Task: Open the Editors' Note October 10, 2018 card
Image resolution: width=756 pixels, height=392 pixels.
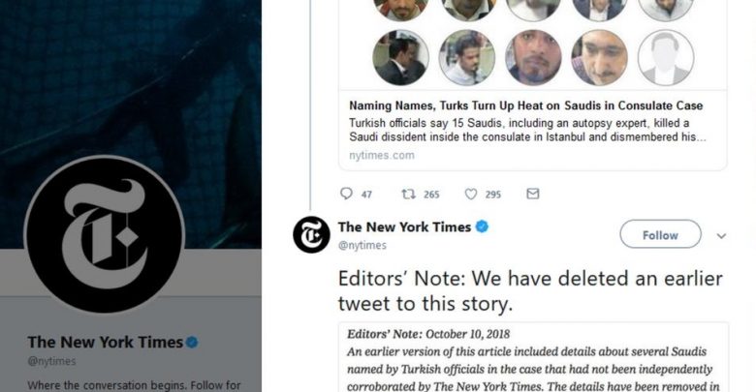Action: pyautogui.click(x=533, y=358)
